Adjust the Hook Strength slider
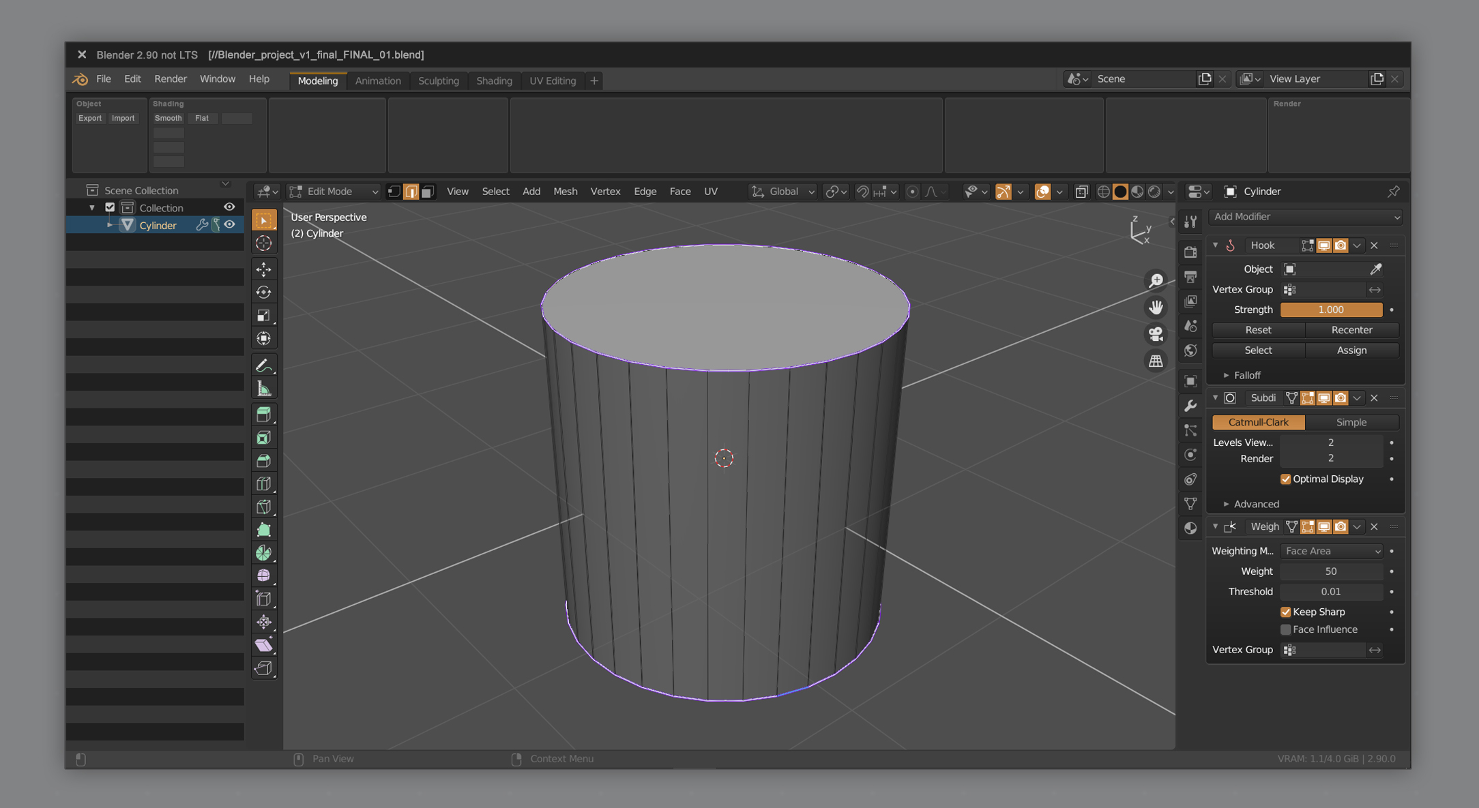This screenshot has width=1479, height=808. point(1331,310)
